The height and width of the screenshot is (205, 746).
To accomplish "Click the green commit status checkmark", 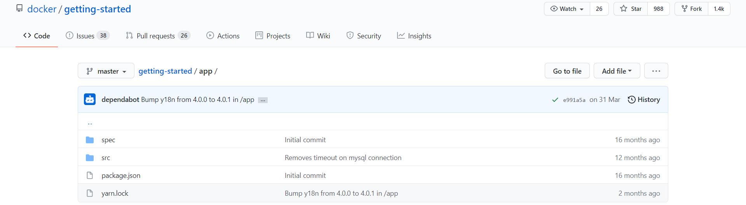I will [x=555, y=100].
